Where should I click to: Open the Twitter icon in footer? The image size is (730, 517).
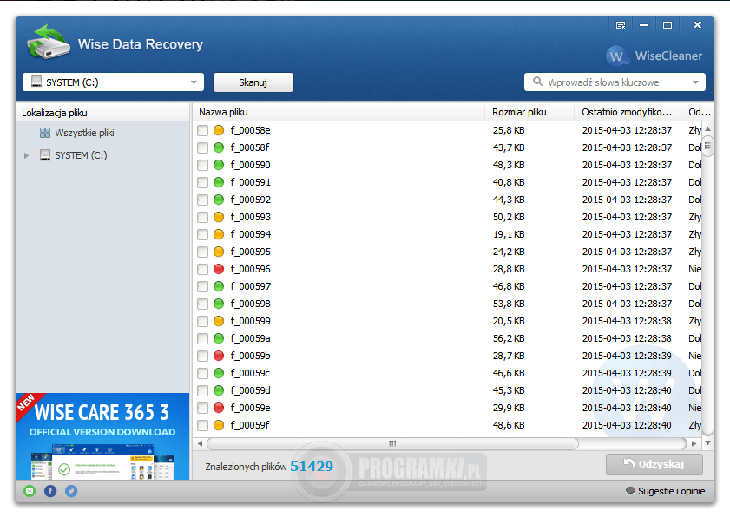[x=71, y=491]
